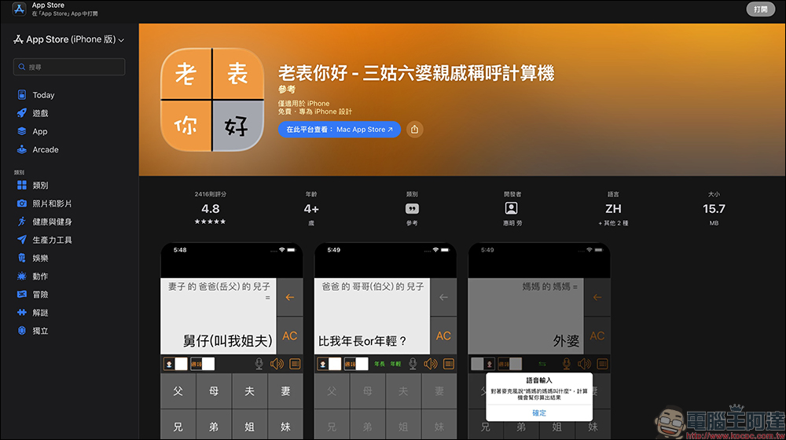Click the Arcade joystick icon
Screen dimensions: 786x440
[21, 149]
